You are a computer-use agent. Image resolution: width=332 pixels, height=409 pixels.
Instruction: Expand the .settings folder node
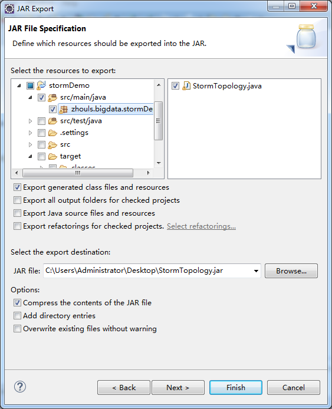tap(30, 133)
